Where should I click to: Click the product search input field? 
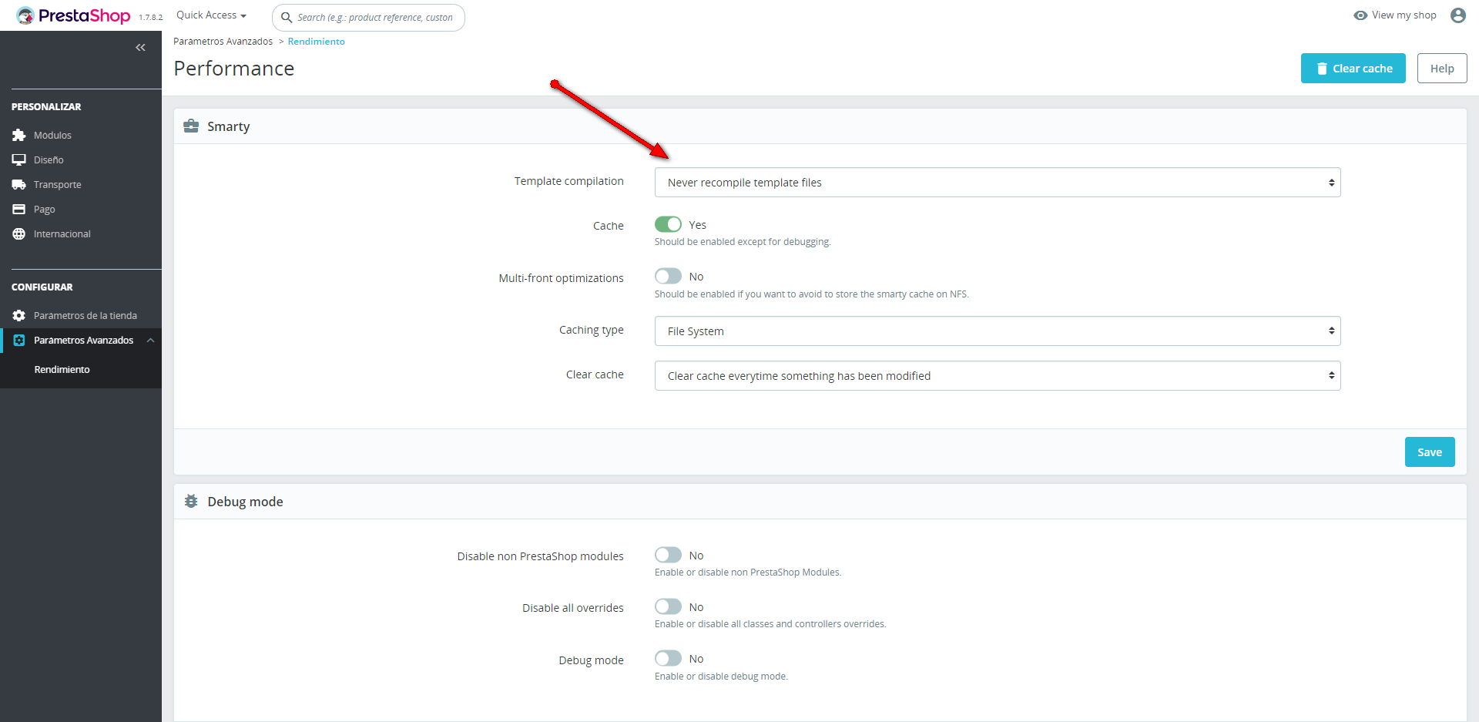(x=375, y=18)
